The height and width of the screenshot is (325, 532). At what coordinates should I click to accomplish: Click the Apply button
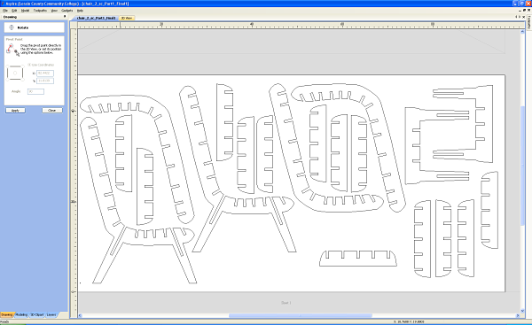point(15,111)
